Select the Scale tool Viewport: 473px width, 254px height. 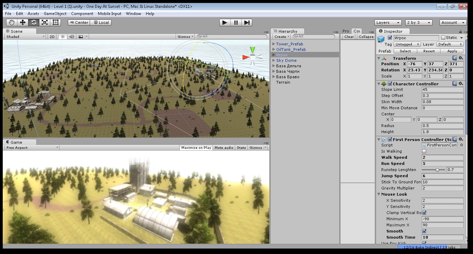click(44, 23)
